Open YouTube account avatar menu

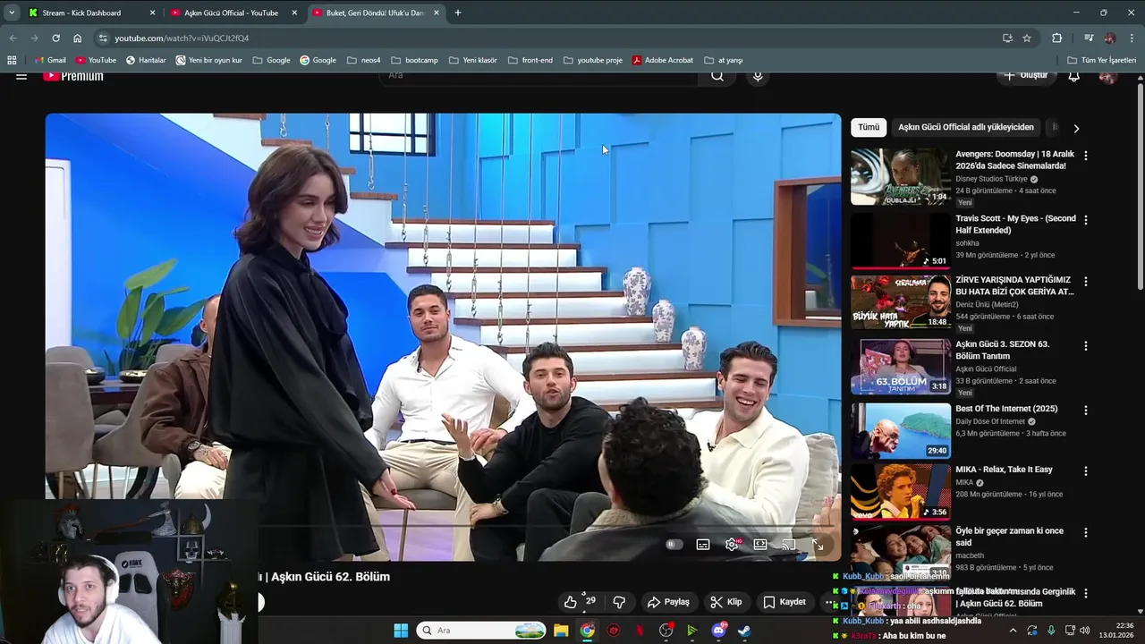tap(1107, 76)
